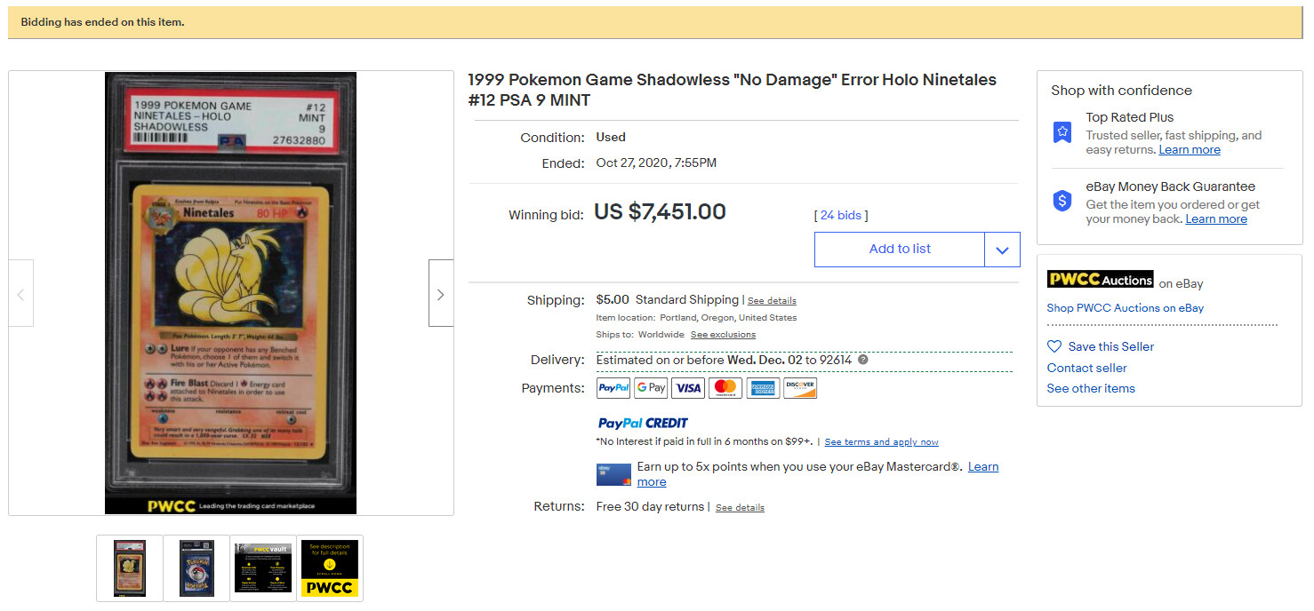Click the Contact seller link
1314x611 pixels.
[1086, 368]
